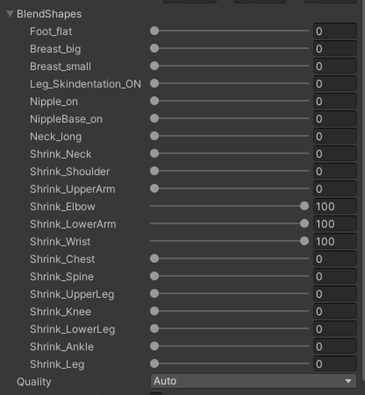Click the Shrink_Knee slider track
Screen dimensions: 365x395
click(x=229, y=311)
